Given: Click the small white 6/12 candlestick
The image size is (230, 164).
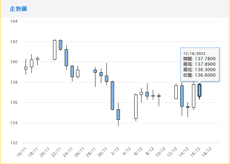Looking at the screenshot, I should click(x=141, y=94).
